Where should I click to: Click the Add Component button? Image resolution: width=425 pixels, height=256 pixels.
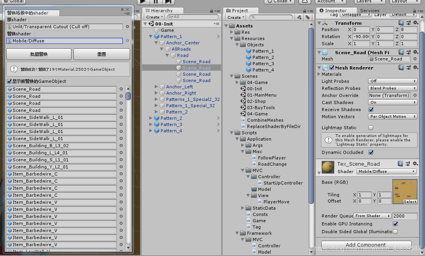(x=366, y=244)
